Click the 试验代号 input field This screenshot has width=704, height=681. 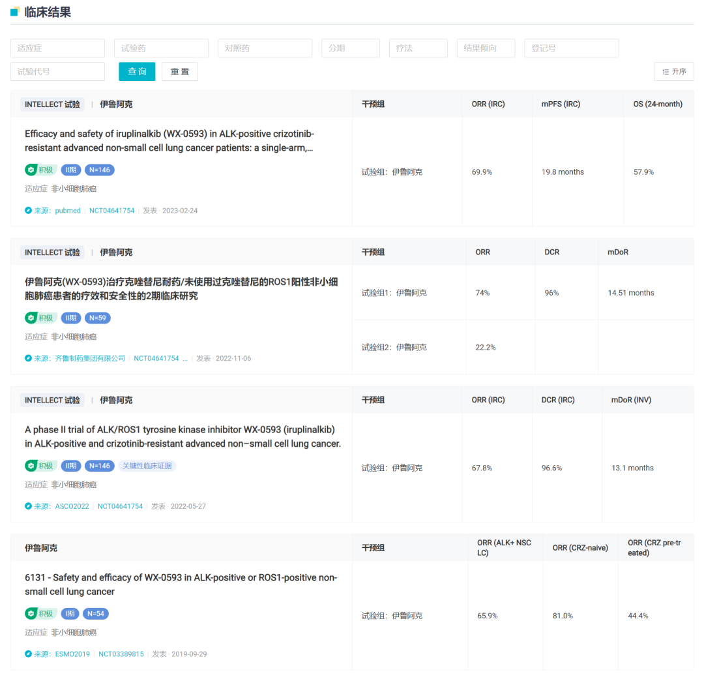coord(57,71)
